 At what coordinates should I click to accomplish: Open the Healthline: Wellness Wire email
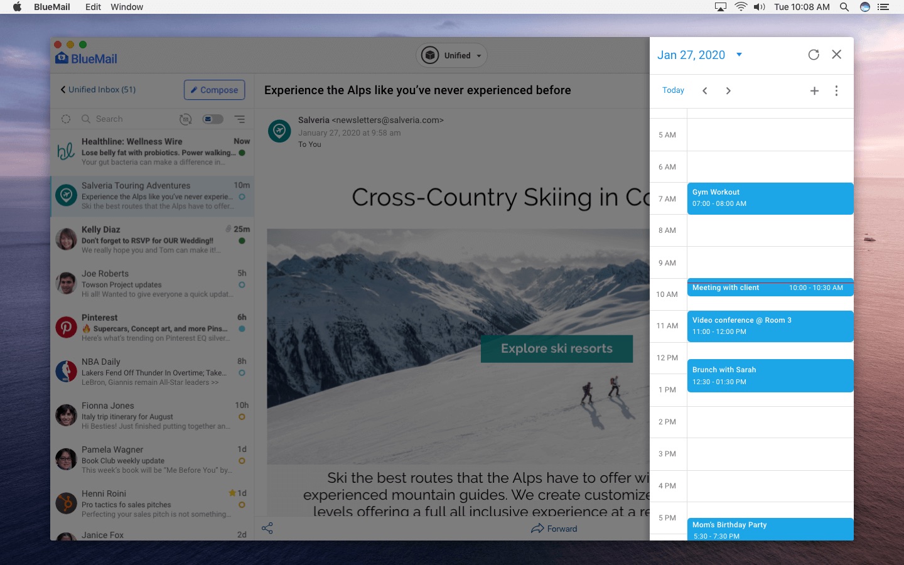pyautogui.click(x=152, y=152)
